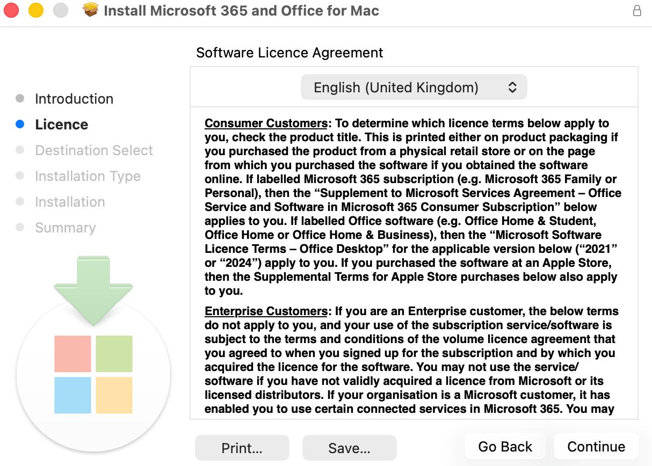Click the red square of Microsoft logo
The image size is (652, 466).
(x=73, y=354)
